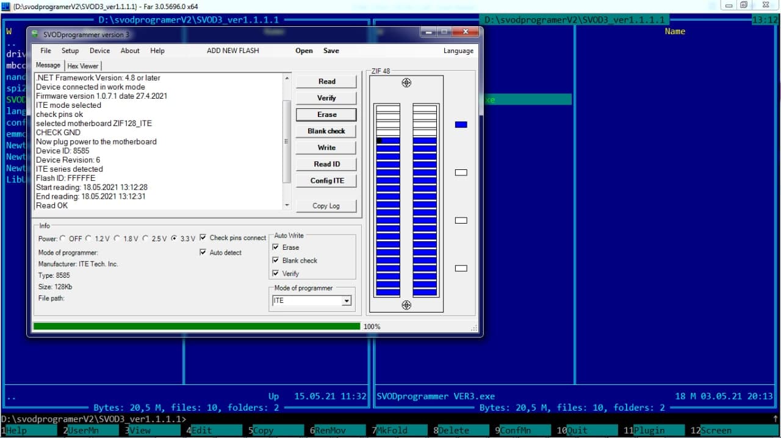
Task: Open the Mode of programmer dropdown
Action: [x=348, y=300]
